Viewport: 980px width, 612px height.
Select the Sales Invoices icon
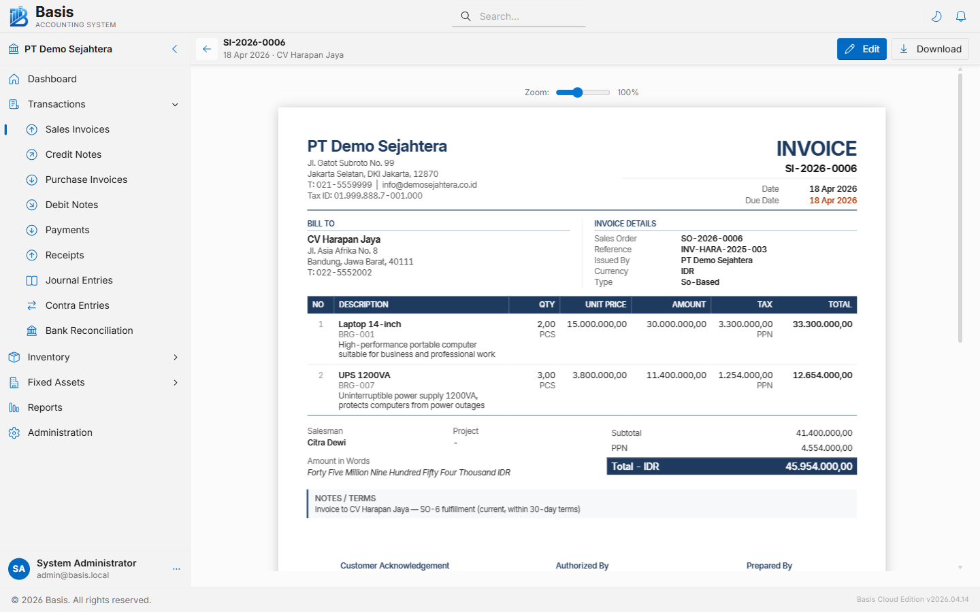31,129
